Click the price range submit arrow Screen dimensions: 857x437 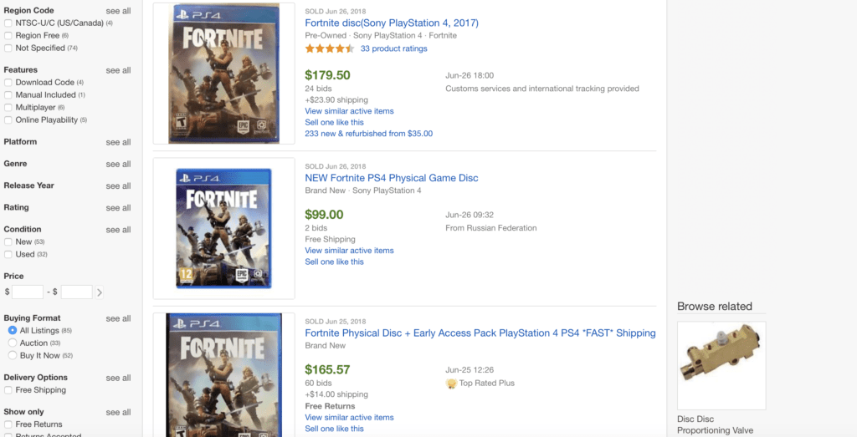pyautogui.click(x=99, y=292)
